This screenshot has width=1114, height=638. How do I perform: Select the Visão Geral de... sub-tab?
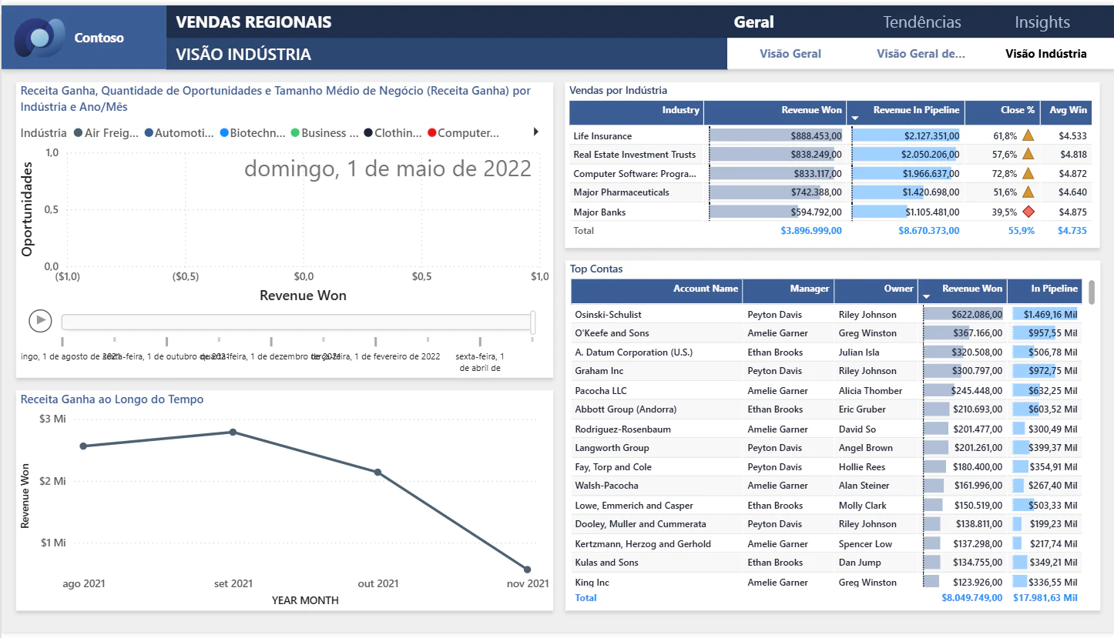click(x=921, y=54)
